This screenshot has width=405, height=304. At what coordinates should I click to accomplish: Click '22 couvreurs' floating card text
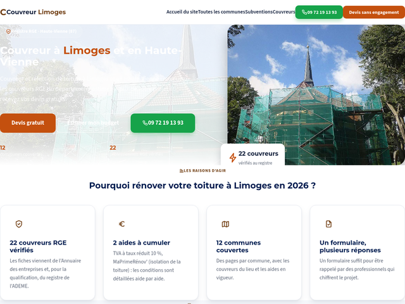click(x=258, y=153)
